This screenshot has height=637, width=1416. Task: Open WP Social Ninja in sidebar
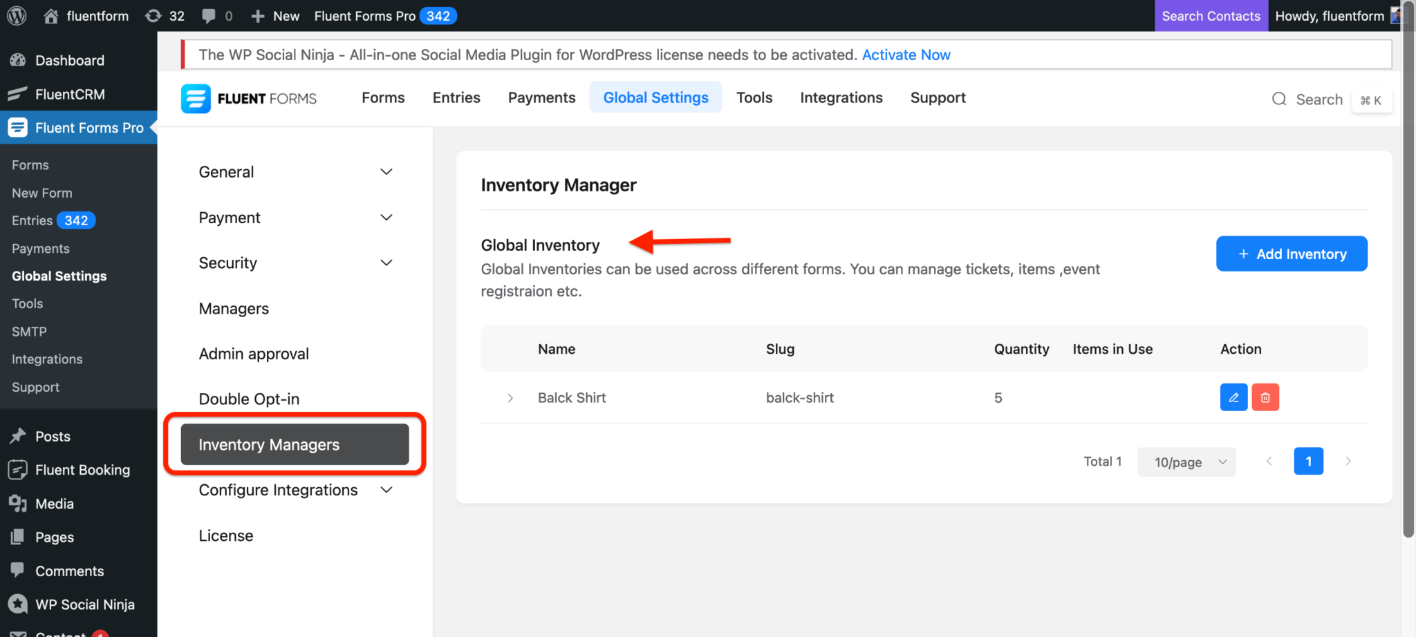click(84, 605)
